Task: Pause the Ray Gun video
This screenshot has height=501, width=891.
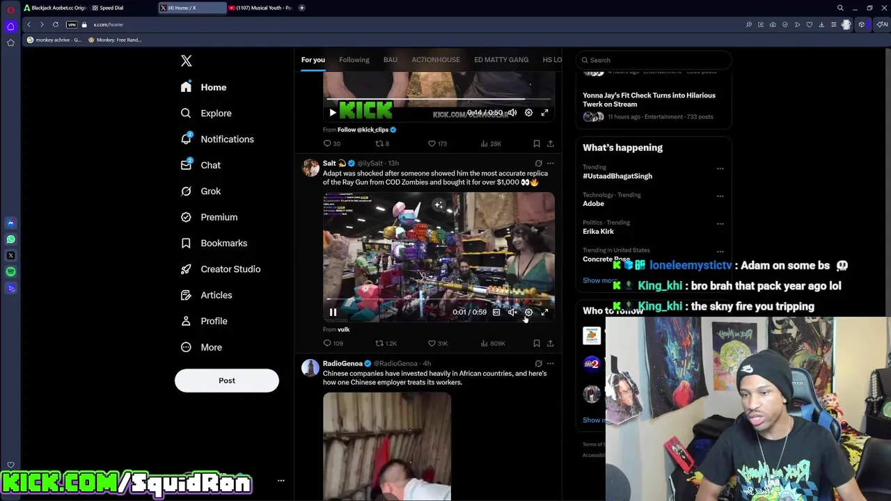Action: [x=333, y=312]
